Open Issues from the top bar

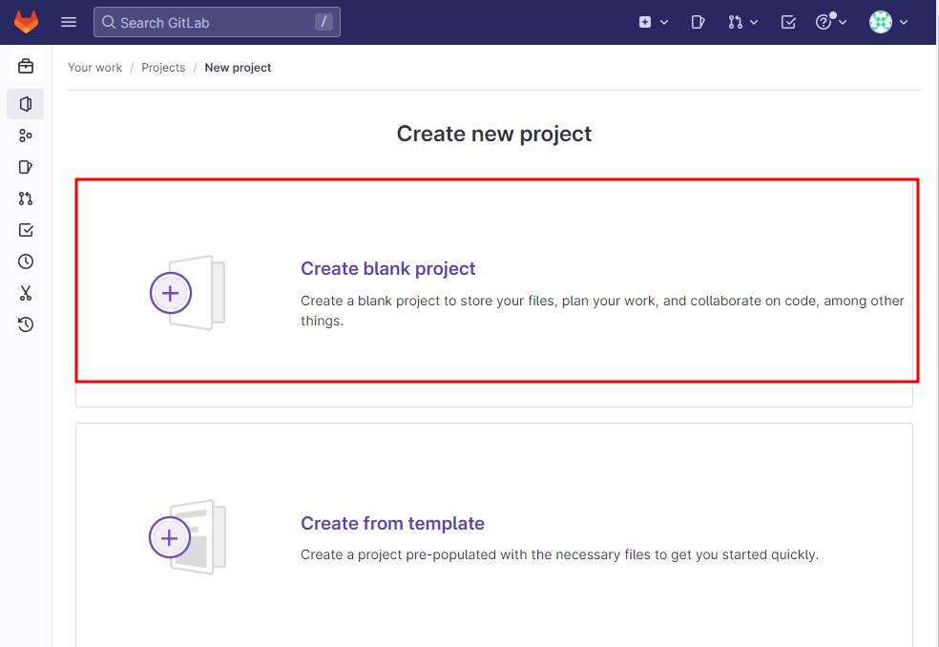(698, 22)
